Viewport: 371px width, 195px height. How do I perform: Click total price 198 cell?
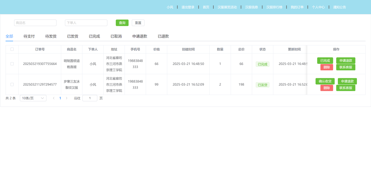point(241,84)
